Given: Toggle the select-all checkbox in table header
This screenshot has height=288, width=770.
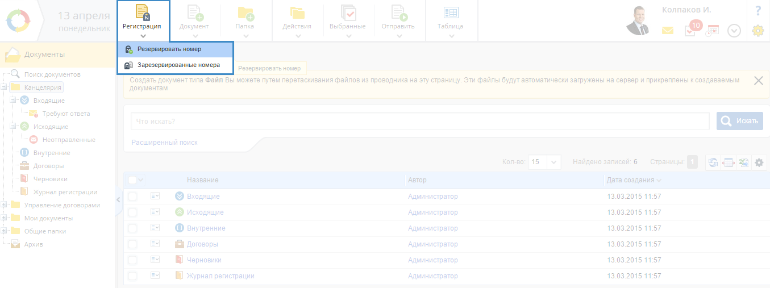Looking at the screenshot, I should pos(132,180).
